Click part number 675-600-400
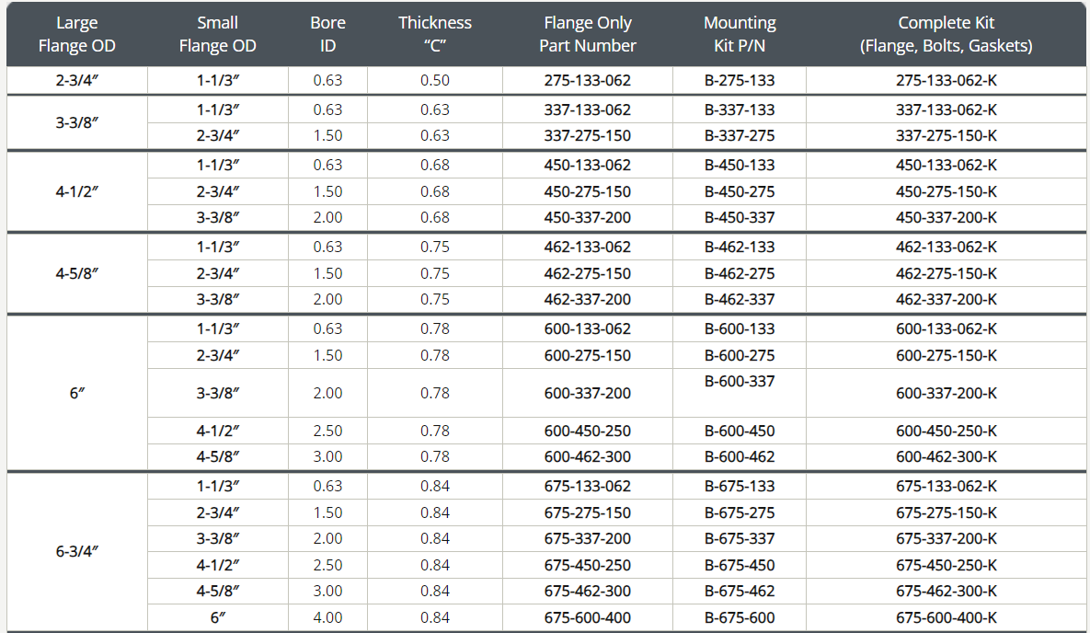 tap(588, 617)
